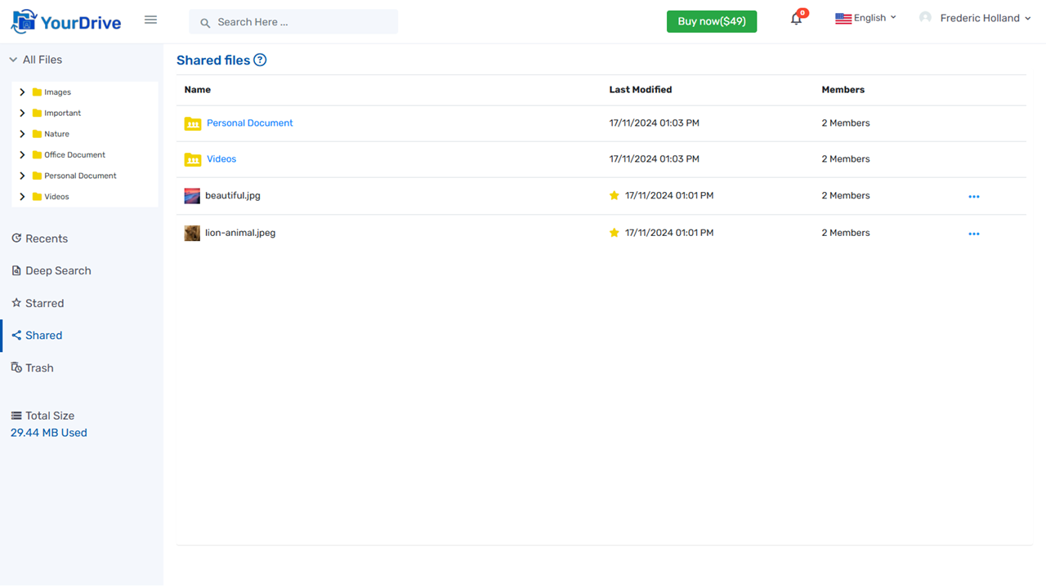Click the Buy now($49) button
The image size is (1046, 588).
click(x=711, y=21)
